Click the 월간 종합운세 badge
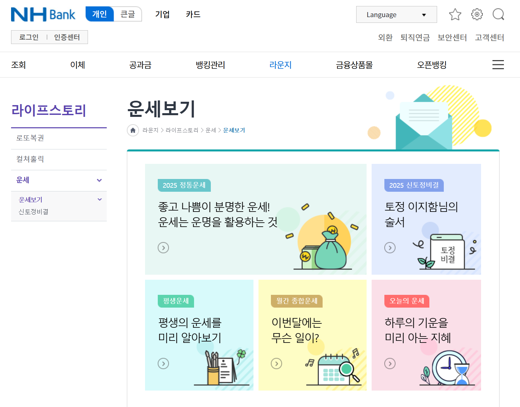Image resolution: width=520 pixels, height=407 pixels. point(297,301)
